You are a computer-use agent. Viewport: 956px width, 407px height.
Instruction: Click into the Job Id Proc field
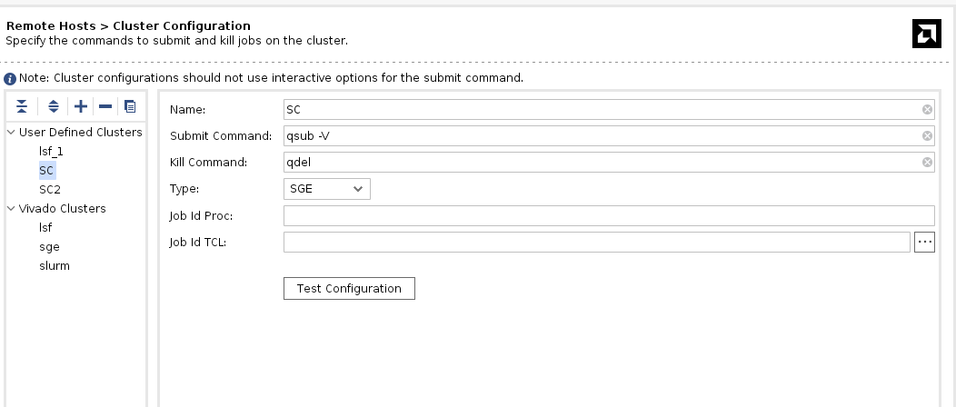pyautogui.click(x=609, y=215)
